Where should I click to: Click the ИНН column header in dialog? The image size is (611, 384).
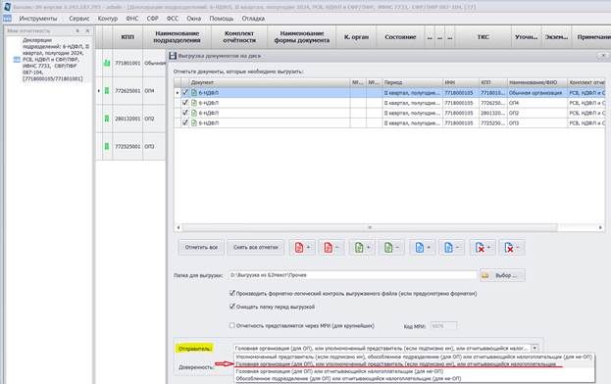click(x=461, y=82)
